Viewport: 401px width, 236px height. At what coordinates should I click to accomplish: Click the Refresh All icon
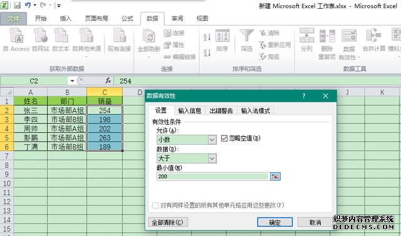pos(149,36)
